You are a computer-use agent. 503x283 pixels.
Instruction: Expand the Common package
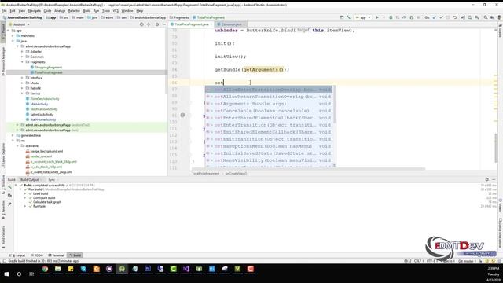(22, 57)
